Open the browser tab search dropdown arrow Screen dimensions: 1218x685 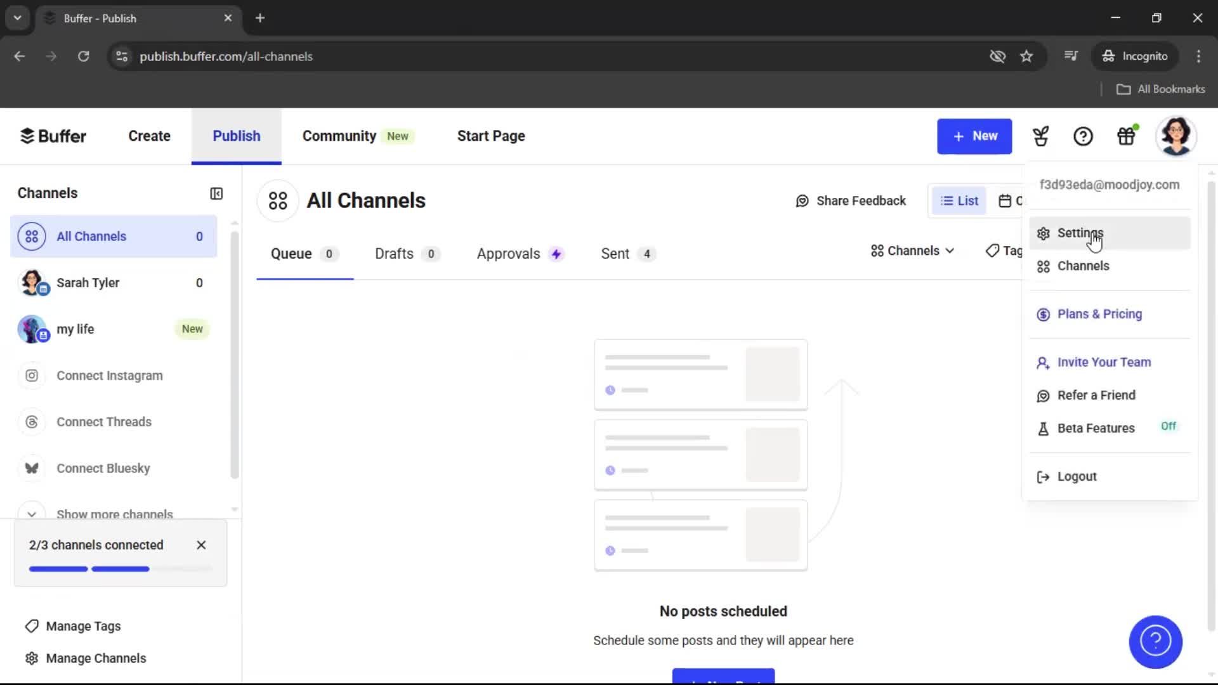coord(17,18)
